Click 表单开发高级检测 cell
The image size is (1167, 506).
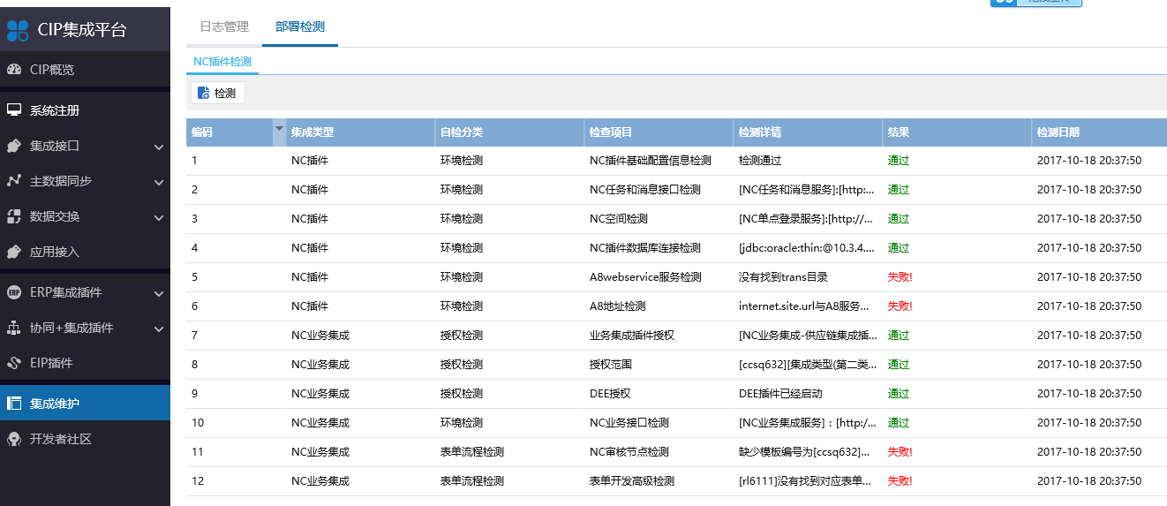tap(632, 481)
